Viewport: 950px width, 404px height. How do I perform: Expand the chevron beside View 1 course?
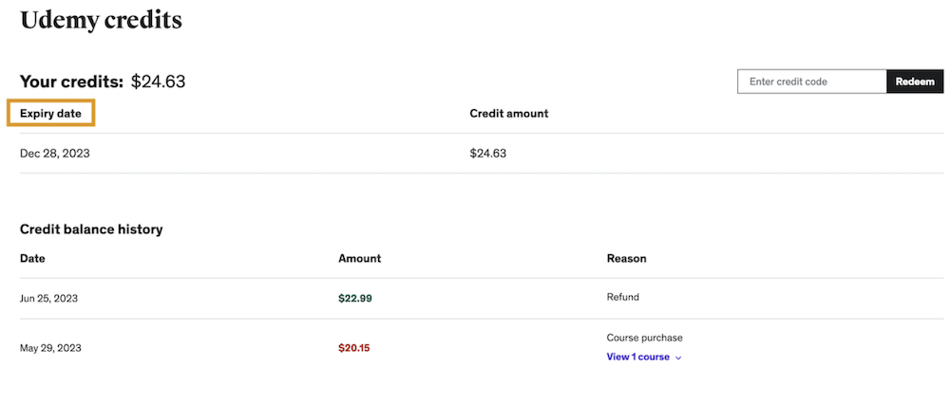678,358
